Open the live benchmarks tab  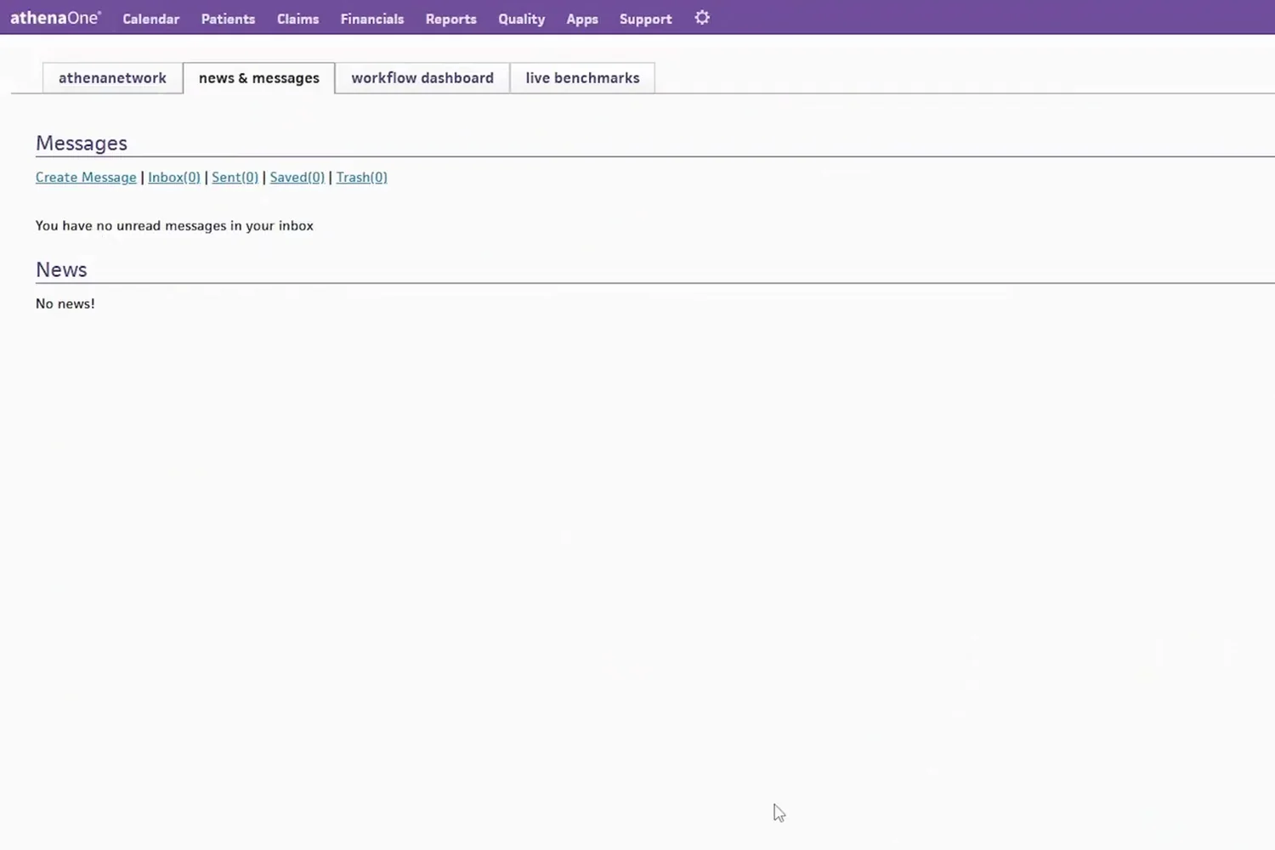pyautogui.click(x=582, y=78)
